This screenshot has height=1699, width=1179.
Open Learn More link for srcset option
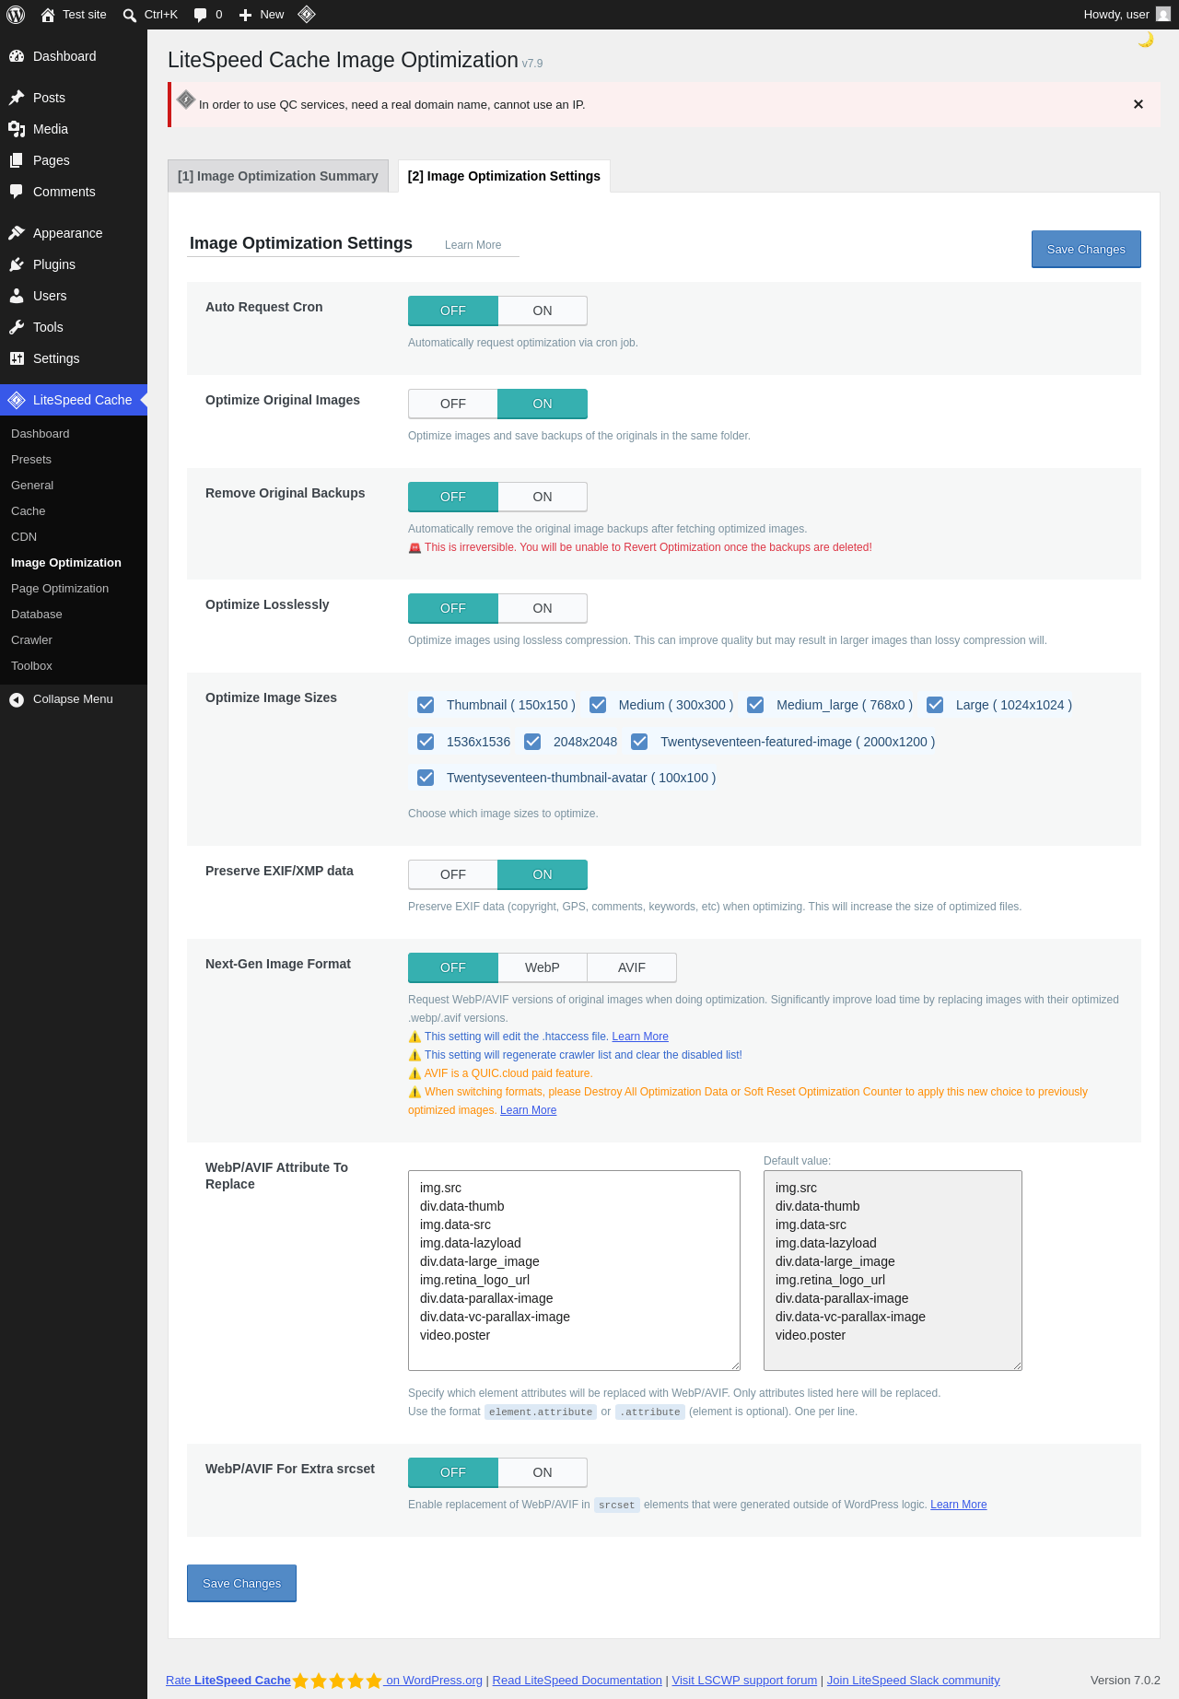point(958,1505)
